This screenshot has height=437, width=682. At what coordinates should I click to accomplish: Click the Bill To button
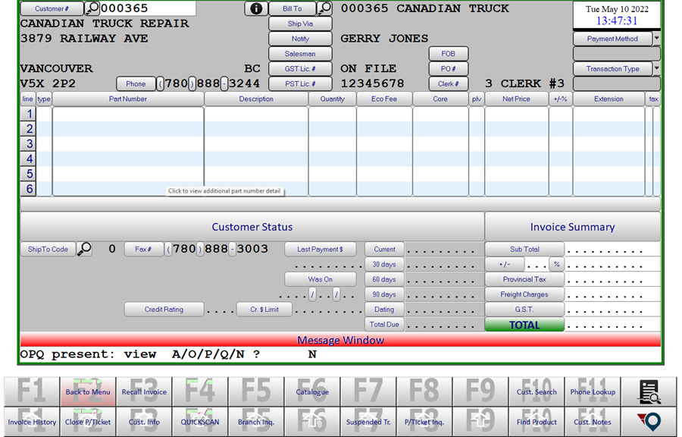click(x=293, y=8)
